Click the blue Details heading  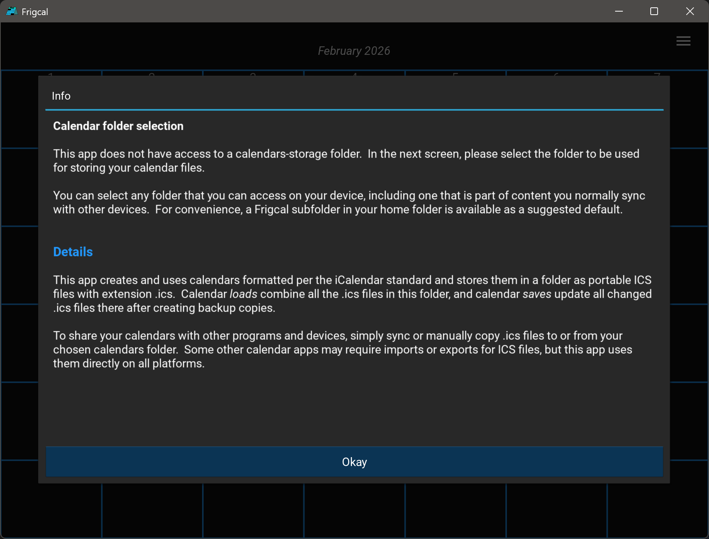pos(73,252)
